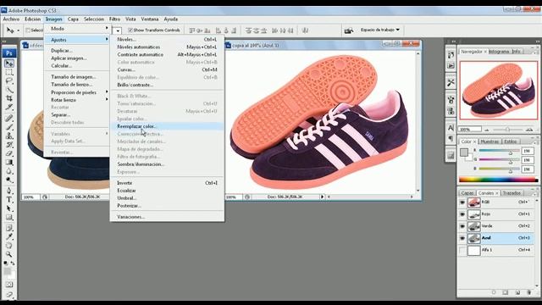This screenshot has height=305, width=542.
Task: Open the Canales panel options menu
Action: [x=535, y=193]
